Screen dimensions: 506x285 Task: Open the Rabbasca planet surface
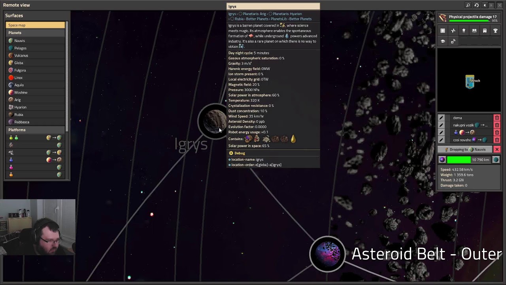point(35,122)
